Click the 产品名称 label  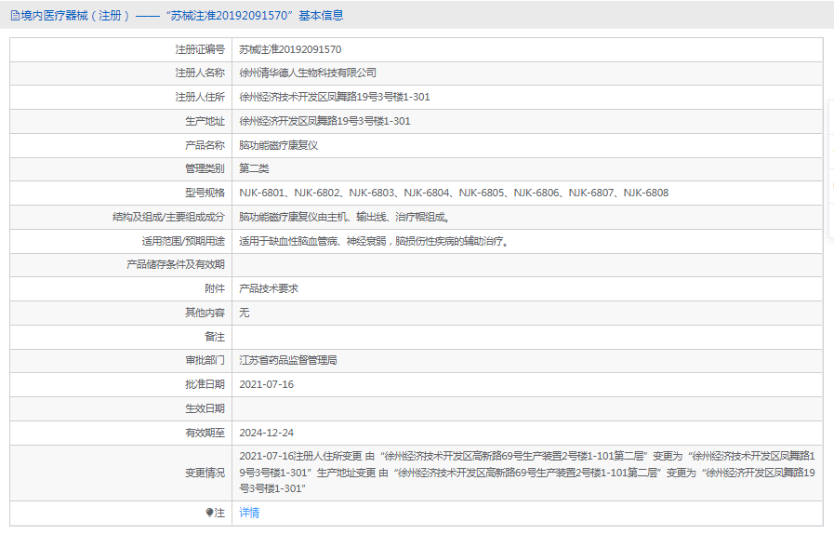pos(205,145)
